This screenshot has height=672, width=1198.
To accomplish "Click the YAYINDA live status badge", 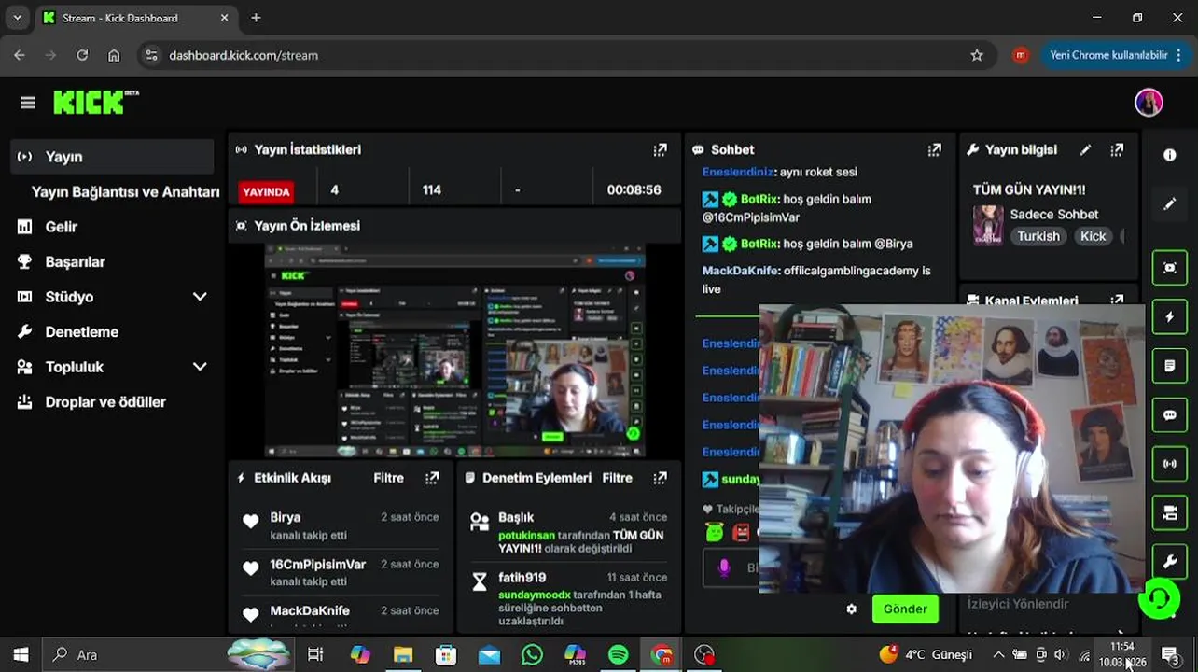I will [266, 191].
